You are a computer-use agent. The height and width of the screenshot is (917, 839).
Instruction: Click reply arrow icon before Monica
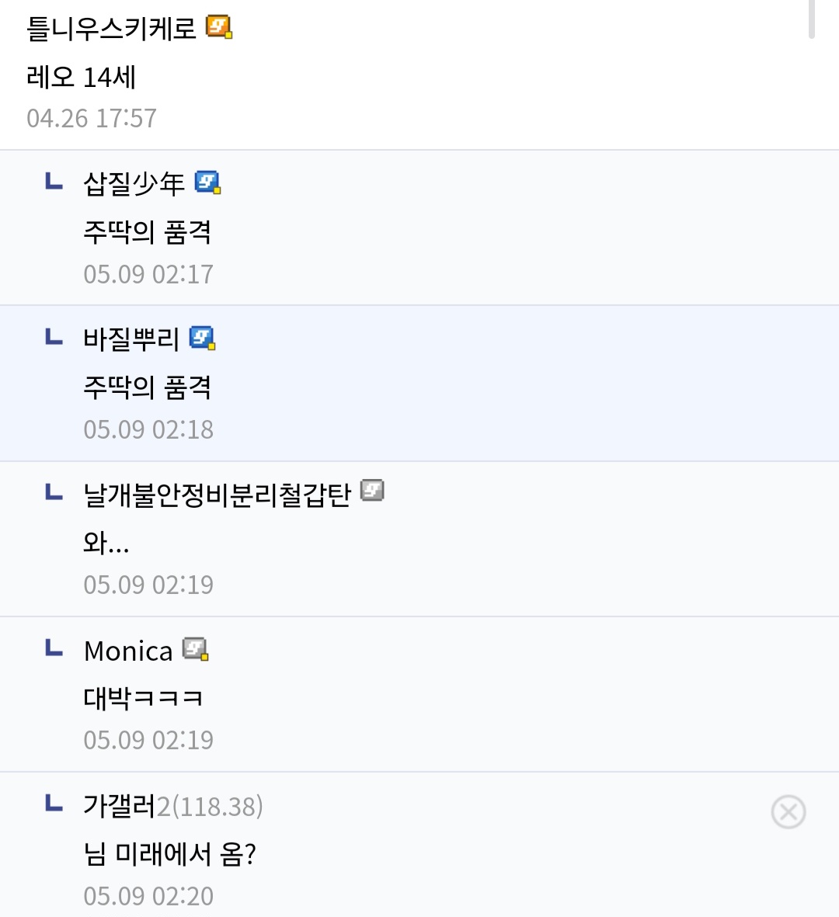click(x=54, y=648)
